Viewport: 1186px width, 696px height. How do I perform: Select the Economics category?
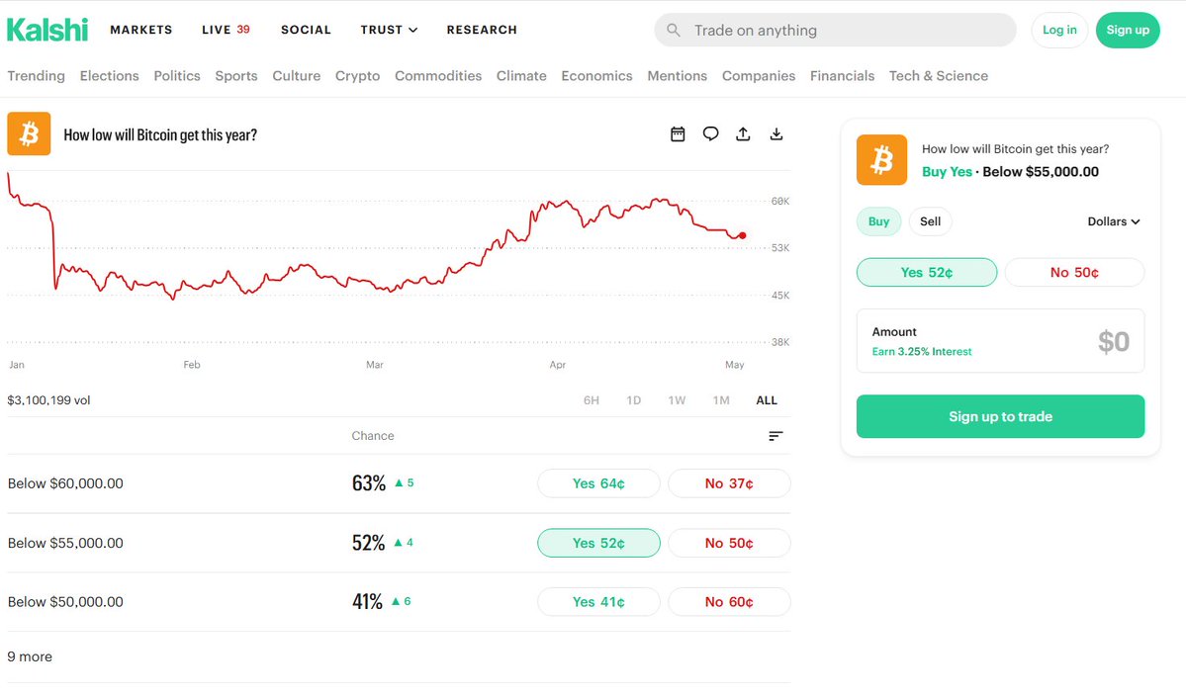[596, 75]
